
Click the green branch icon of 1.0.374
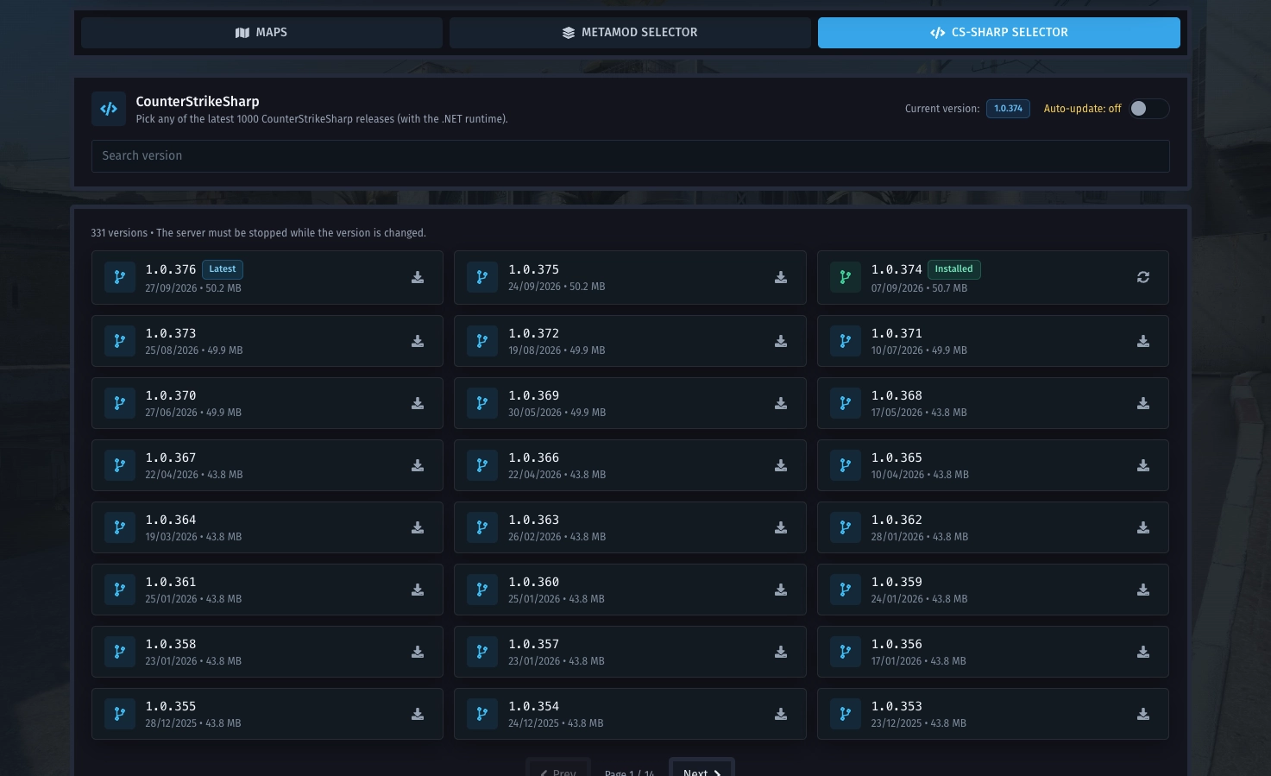846,277
